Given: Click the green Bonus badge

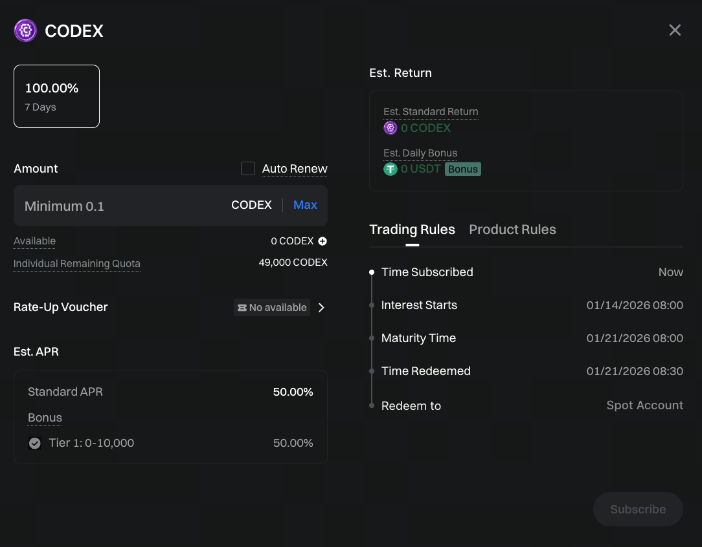Looking at the screenshot, I should point(462,169).
